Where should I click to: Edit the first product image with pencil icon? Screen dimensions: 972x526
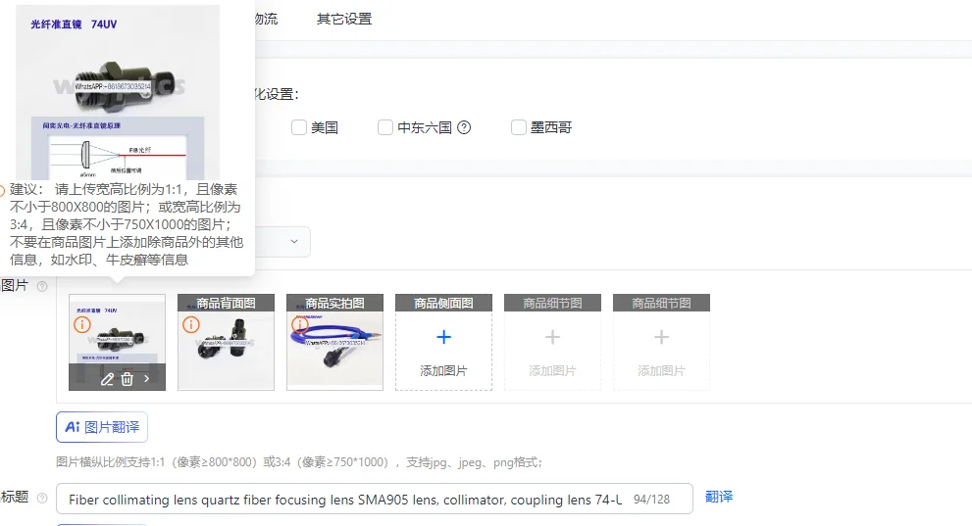tap(107, 379)
